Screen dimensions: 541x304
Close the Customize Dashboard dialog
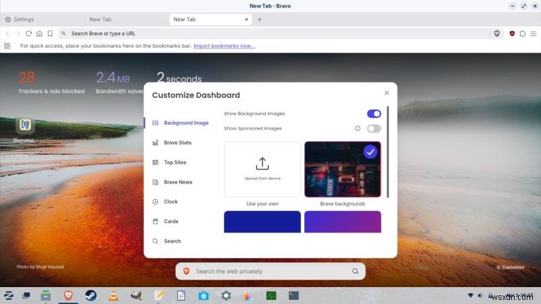(x=386, y=93)
